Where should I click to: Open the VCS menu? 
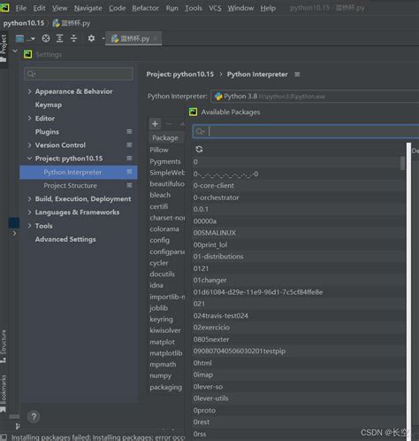pos(215,8)
